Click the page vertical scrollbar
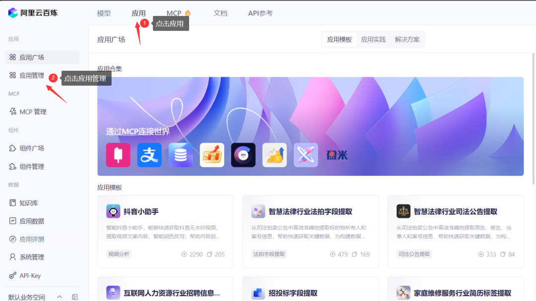The width and height of the screenshot is (536, 301). click(534, 119)
